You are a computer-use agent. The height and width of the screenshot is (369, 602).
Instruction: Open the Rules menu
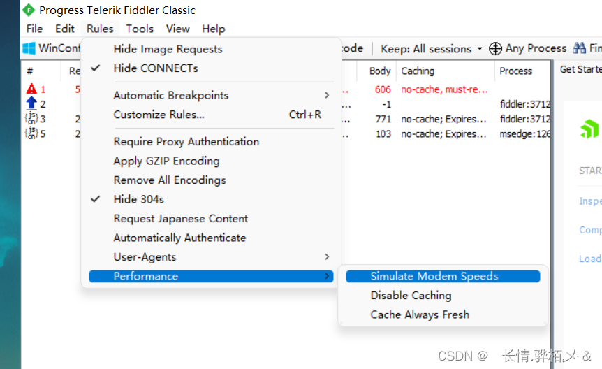[100, 29]
